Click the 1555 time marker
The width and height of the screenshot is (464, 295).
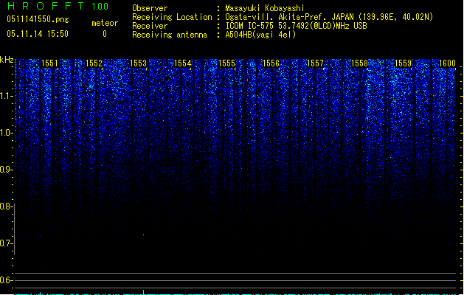[x=226, y=63]
